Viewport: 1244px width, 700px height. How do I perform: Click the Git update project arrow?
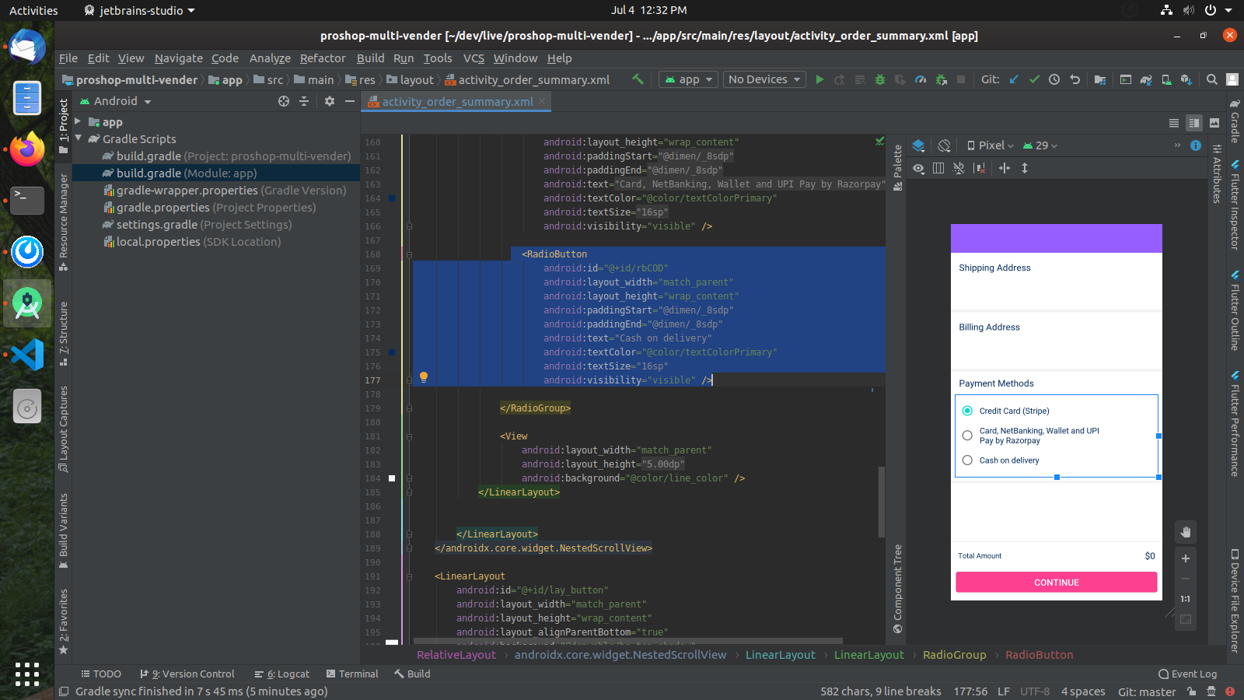(x=1014, y=79)
